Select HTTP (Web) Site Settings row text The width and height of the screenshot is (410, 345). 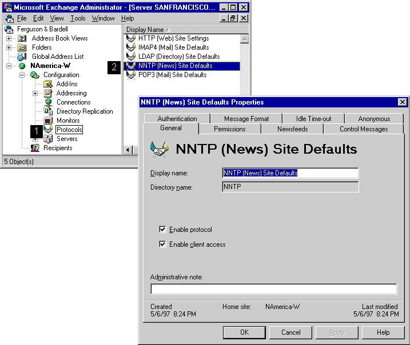pos(174,38)
